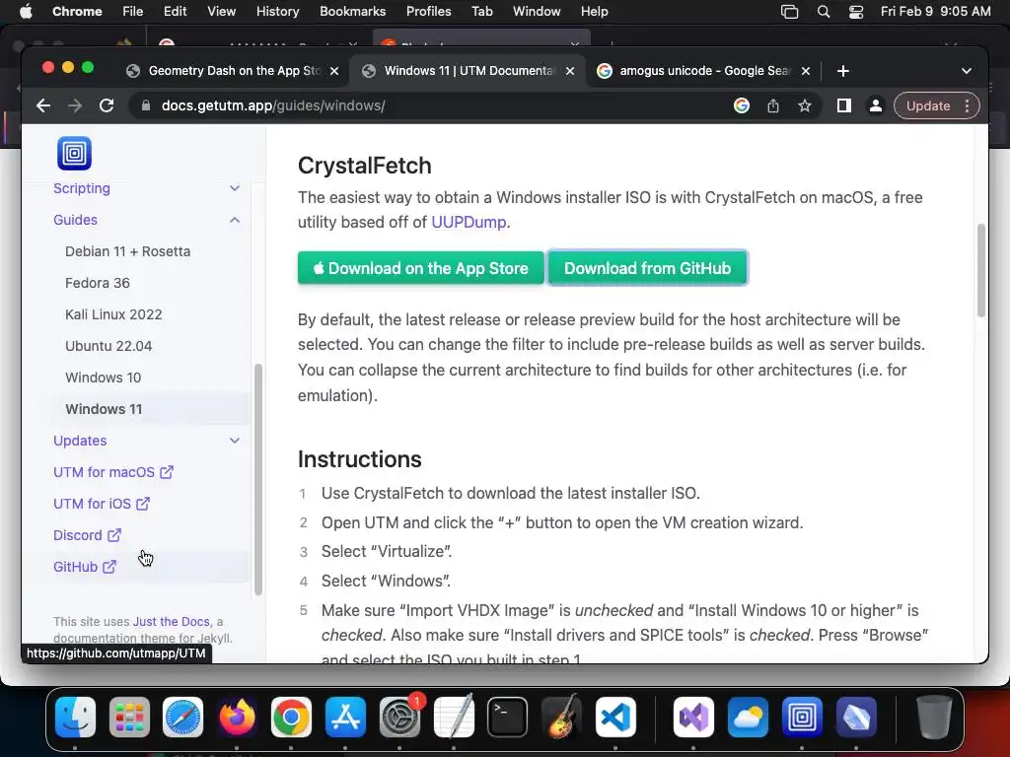Image resolution: width=1010 pixels, height=757 pixels.
Task: Go back with the browser back arrow
Action: pos(43,105)
